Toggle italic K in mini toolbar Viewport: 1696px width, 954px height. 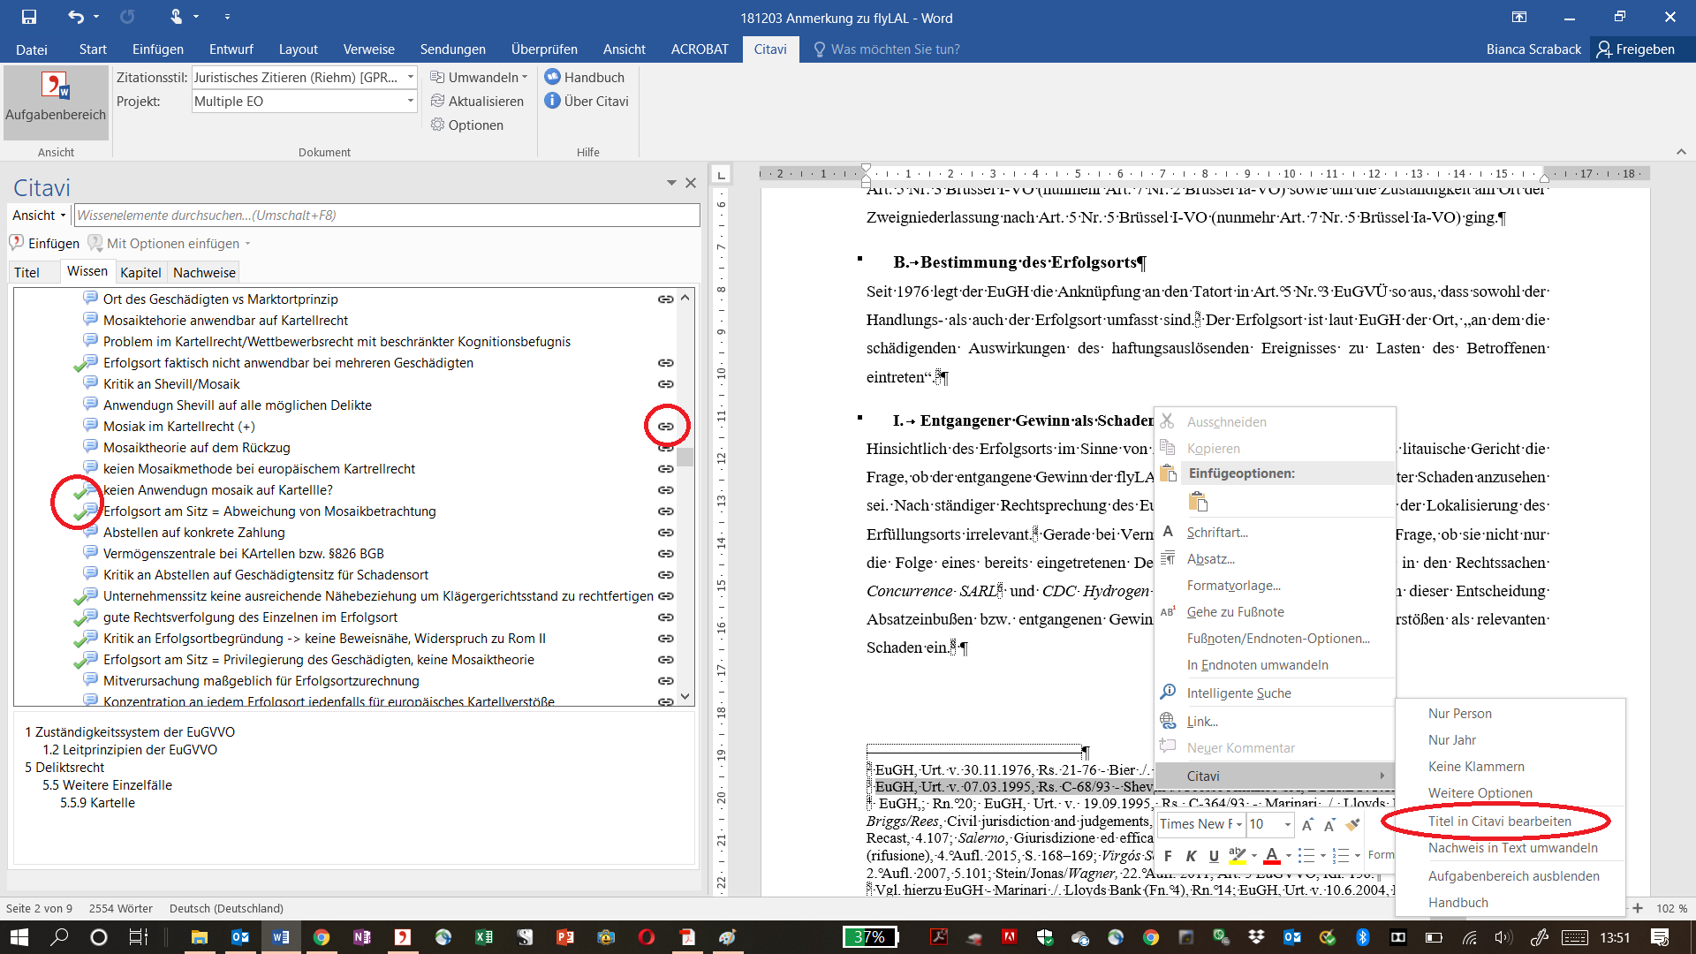coord(1191,855)
